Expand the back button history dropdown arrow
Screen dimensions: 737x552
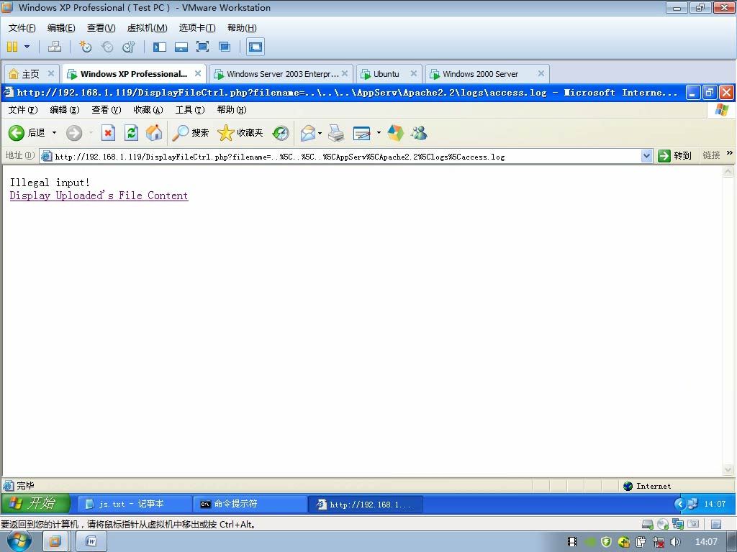click(54, 133)
